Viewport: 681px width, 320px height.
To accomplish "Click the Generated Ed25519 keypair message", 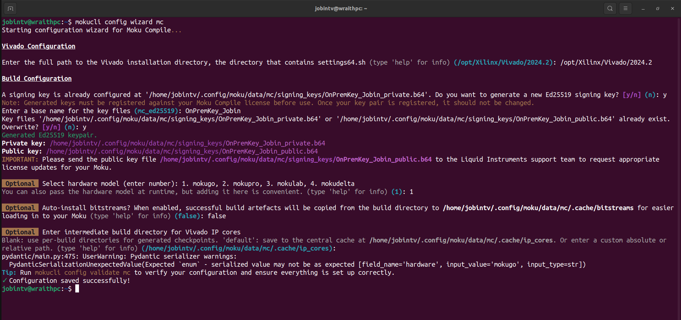I will [x=49, y=135].
